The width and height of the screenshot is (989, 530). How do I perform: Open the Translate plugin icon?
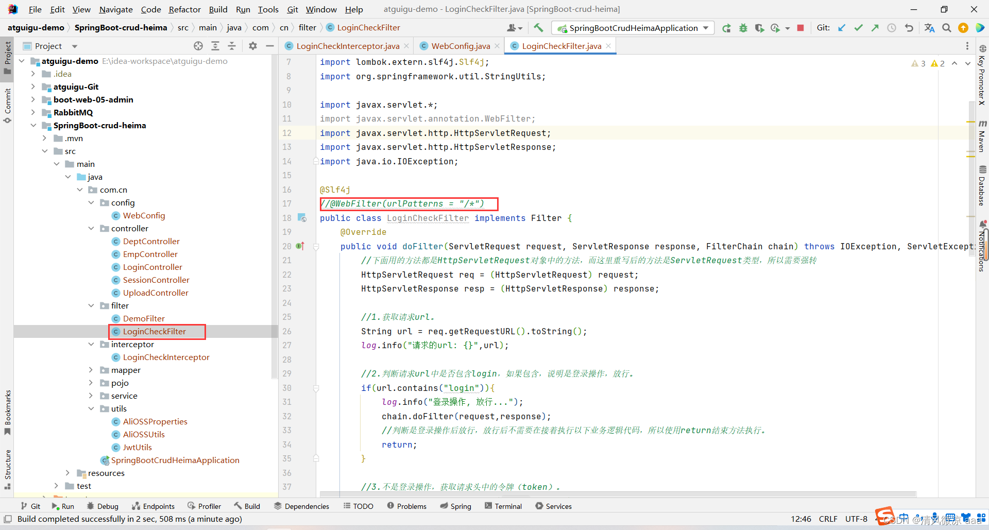(929, 28)
